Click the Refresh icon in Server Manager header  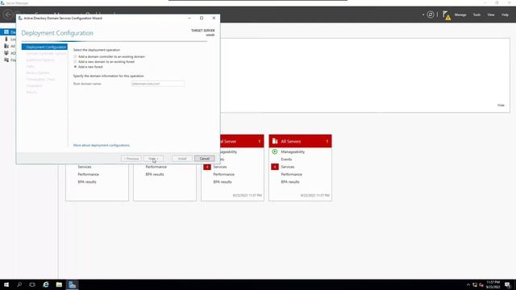(x=430, y=14)
